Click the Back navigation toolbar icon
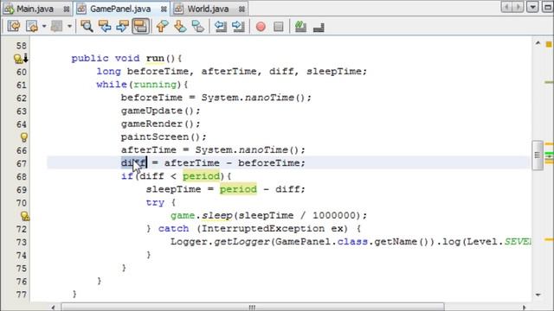The width and height of the screenshot is (554, 311). (32, 27)
